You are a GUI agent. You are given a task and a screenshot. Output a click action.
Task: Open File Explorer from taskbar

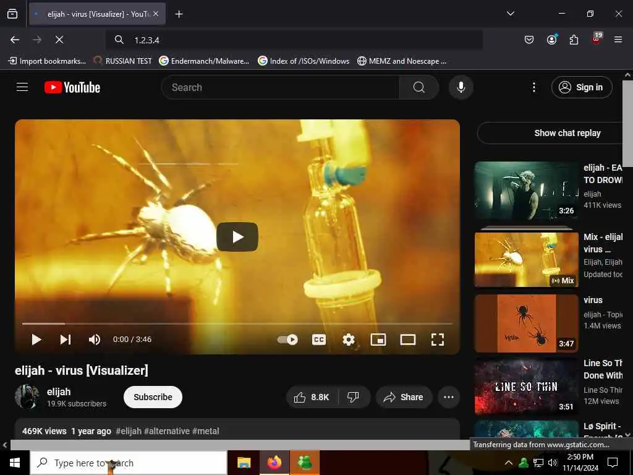pos(244,463)
